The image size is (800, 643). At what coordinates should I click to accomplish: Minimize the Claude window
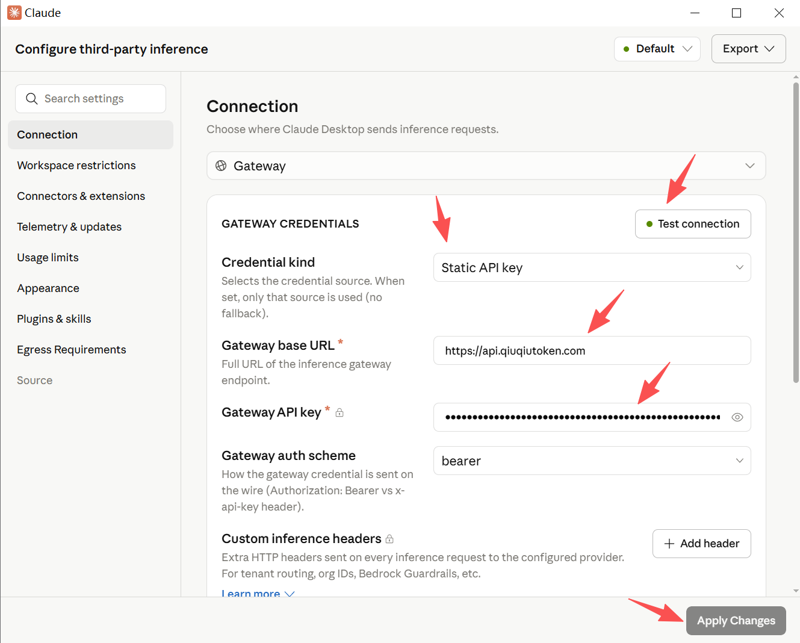695,13
